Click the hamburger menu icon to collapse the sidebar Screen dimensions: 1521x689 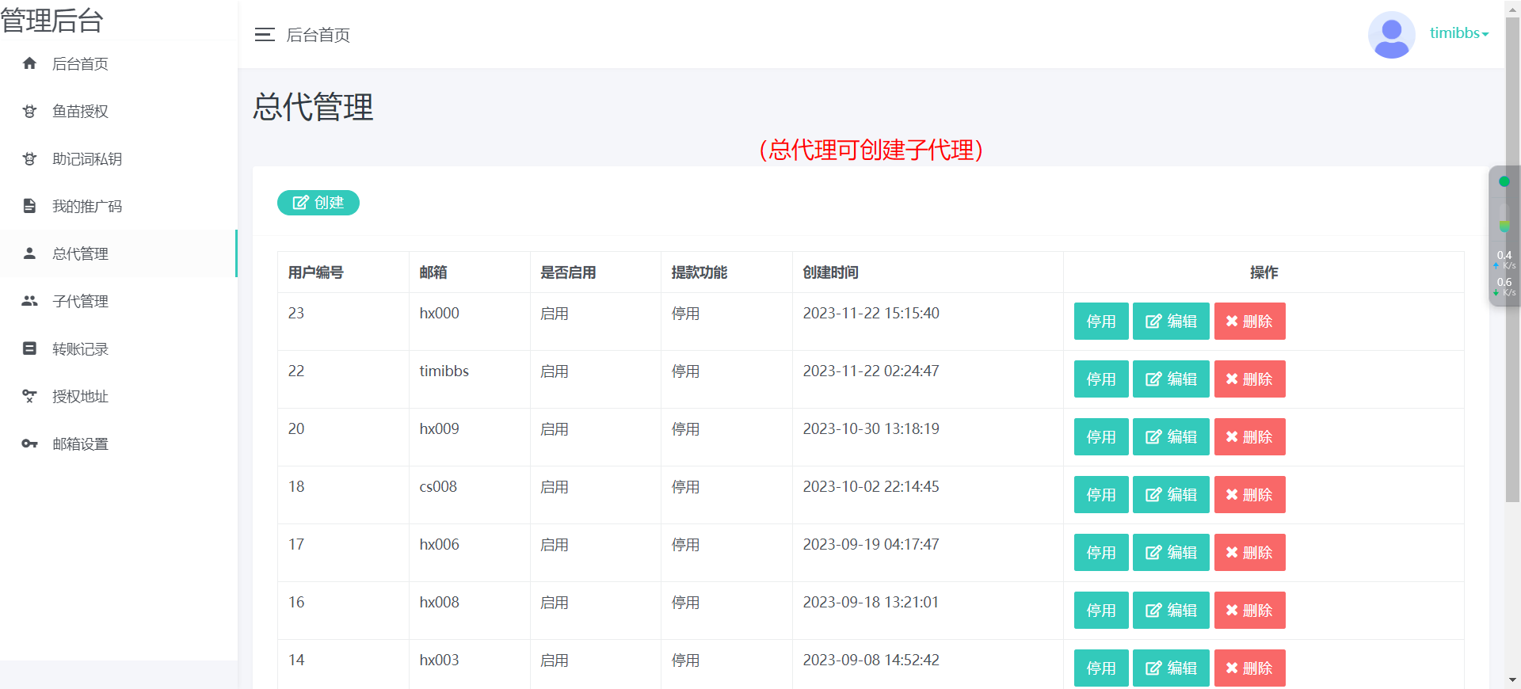click(x=264, y=35)
